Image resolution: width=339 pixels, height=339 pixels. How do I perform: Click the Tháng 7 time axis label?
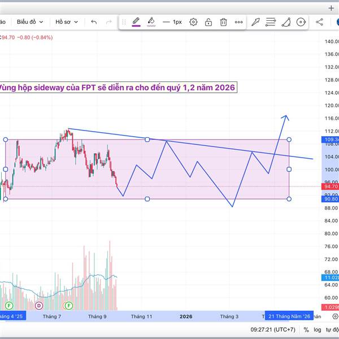[52, 316]
